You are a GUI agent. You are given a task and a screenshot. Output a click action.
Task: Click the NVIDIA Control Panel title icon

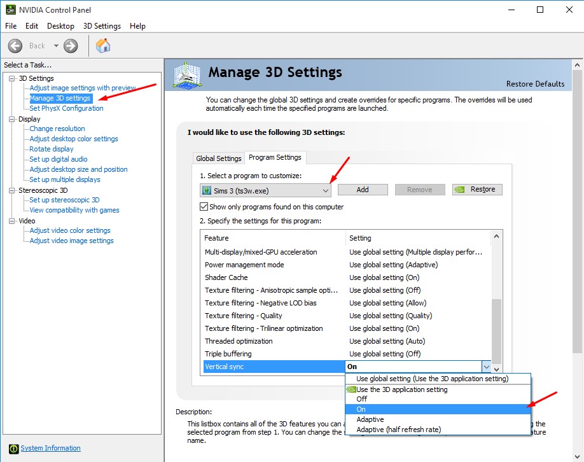coord(10,10)
